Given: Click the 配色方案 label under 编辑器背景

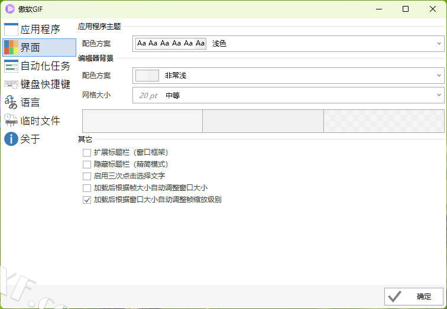Looking at the screenshot, I should tap(96, 76).
